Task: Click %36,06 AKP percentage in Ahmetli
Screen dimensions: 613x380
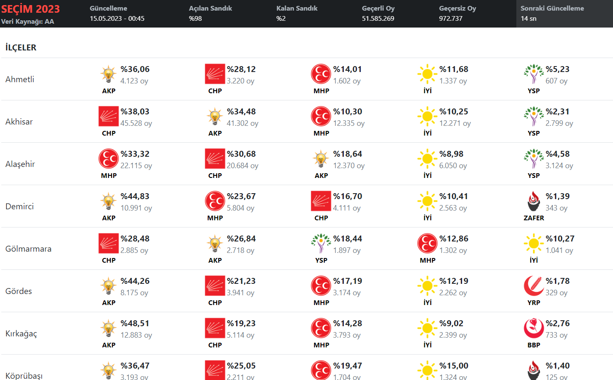Action: click(x=135, y=69)
